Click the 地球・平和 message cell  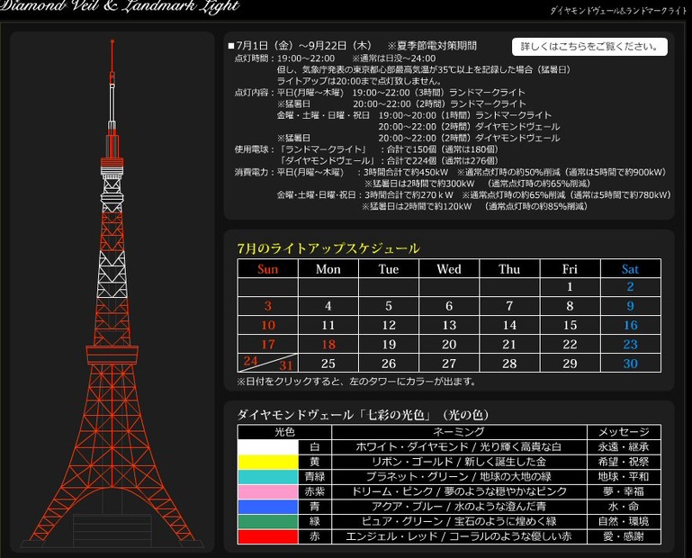[x=624, y=477]
